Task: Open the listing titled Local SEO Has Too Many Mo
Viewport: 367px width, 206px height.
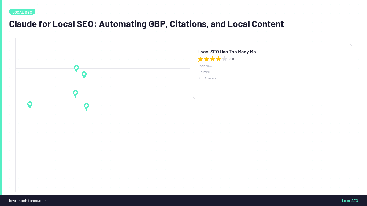Action: (227, 52)
